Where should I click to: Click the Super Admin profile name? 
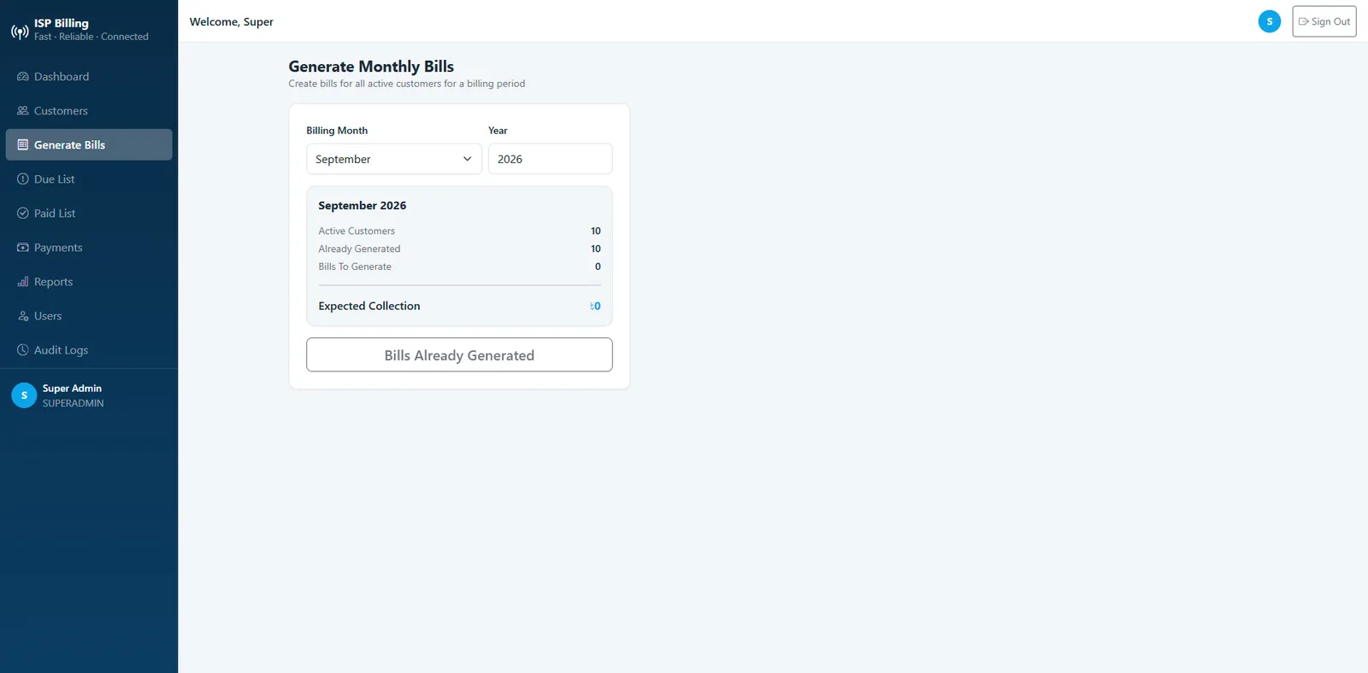(x=72, y=389)
